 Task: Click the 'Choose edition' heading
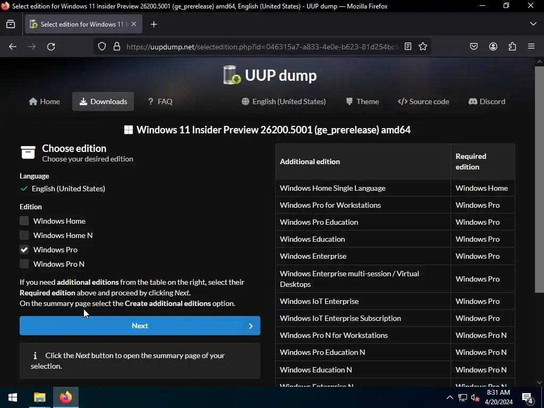click(74, 149)
